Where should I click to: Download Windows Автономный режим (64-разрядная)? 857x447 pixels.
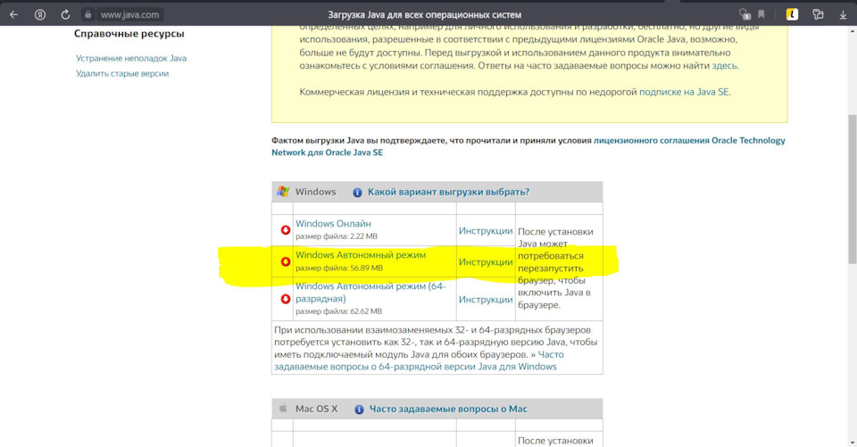(x=370, y=293)
